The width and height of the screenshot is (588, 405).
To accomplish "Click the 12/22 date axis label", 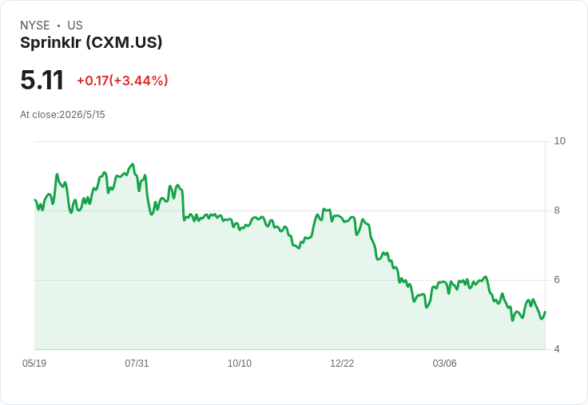I will pyautogui.click(x=342, y=363).
